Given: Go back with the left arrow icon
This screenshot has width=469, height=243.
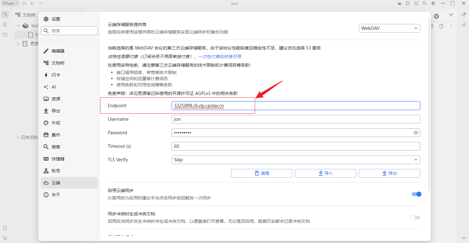Looking at the screenshot, I should [x=33, y=3].
